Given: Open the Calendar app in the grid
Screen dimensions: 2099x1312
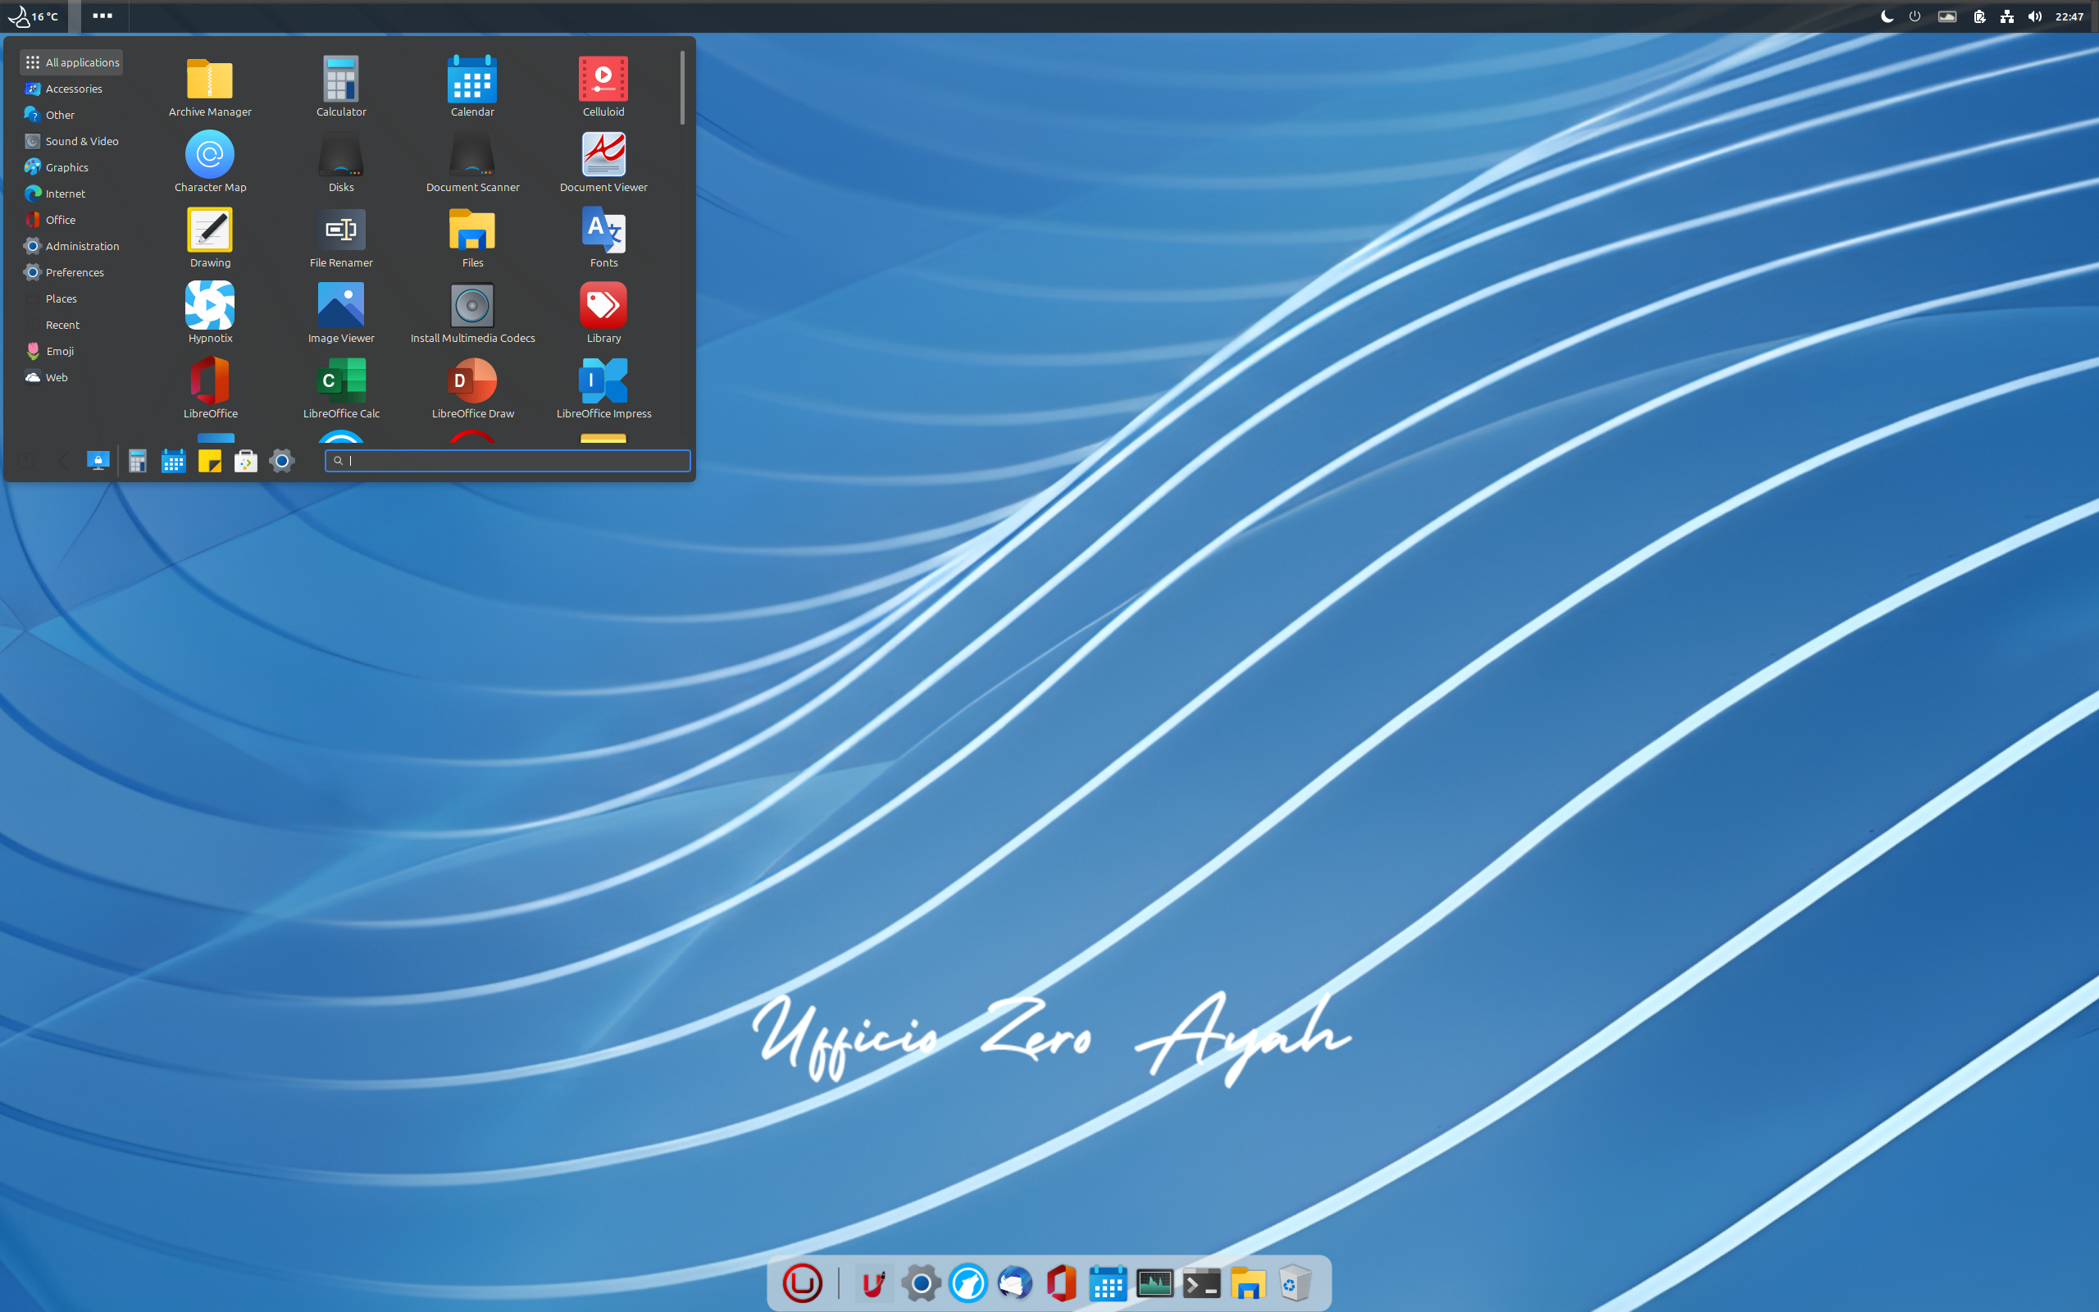Looking at the screenshot, I should (x=471, y=87).
